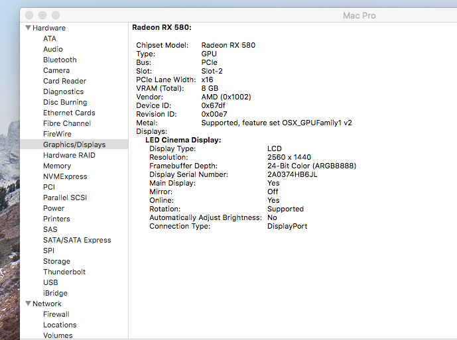This screenshot has height=340, width=457.
Task: Click the Rotation value Supported
Action: (286, 209)
